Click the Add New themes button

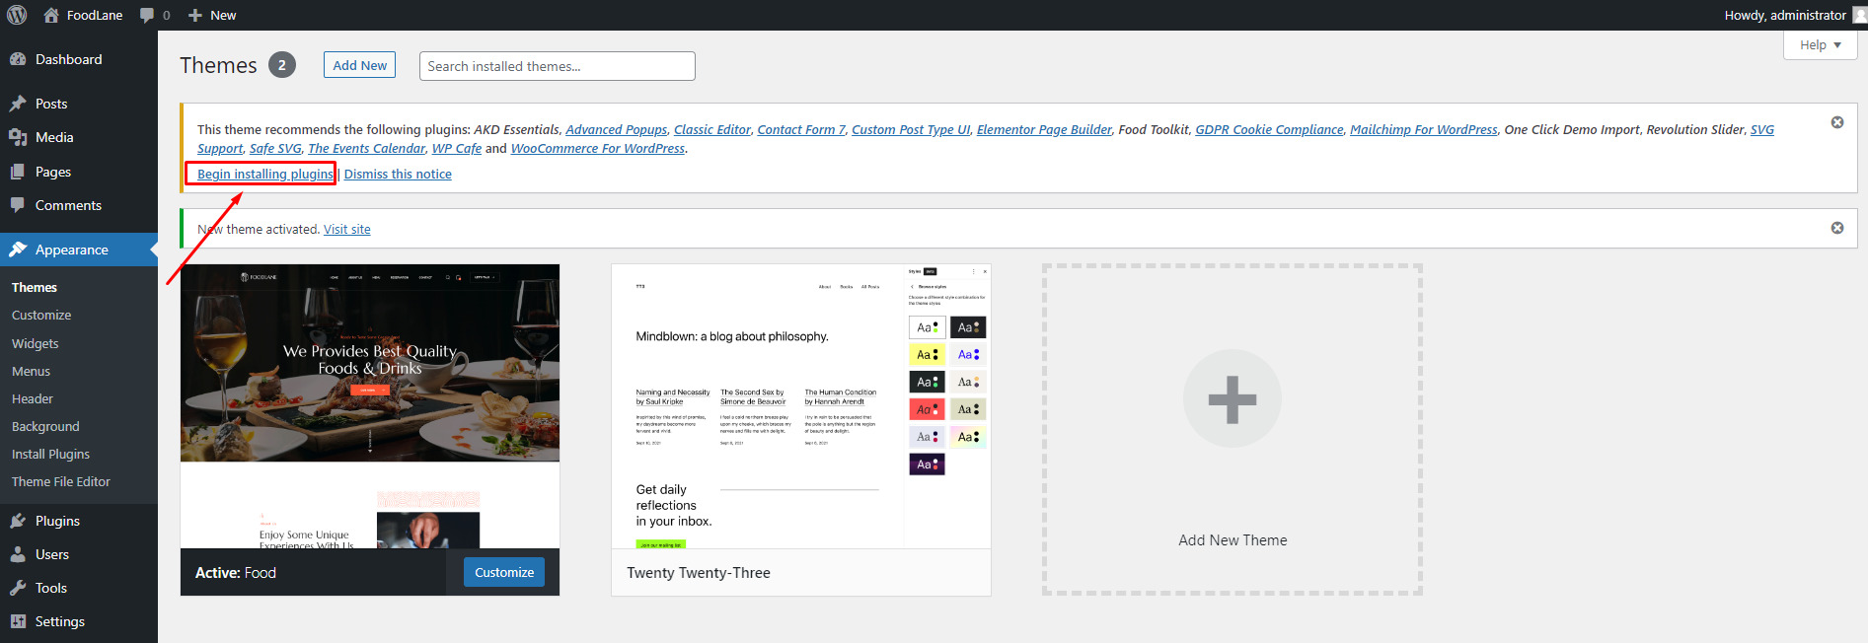click(x=359, y=65)
